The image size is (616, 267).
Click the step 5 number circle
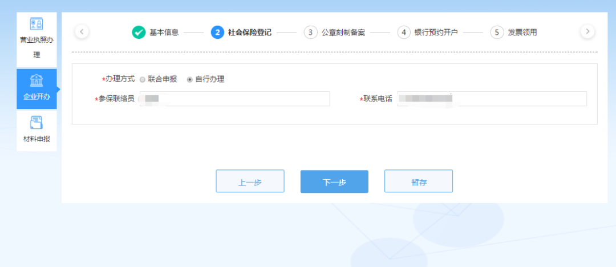497,33
